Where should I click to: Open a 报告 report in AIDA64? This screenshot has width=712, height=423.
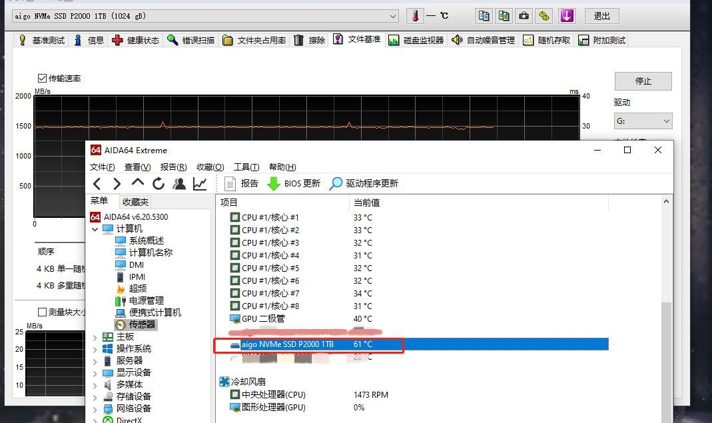point(240,183)
